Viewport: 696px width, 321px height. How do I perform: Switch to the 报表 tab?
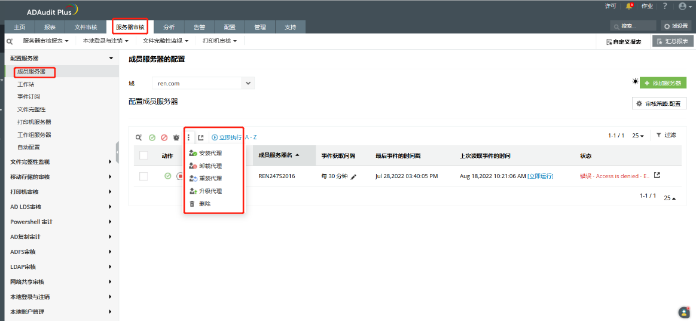tap(50, 27)
